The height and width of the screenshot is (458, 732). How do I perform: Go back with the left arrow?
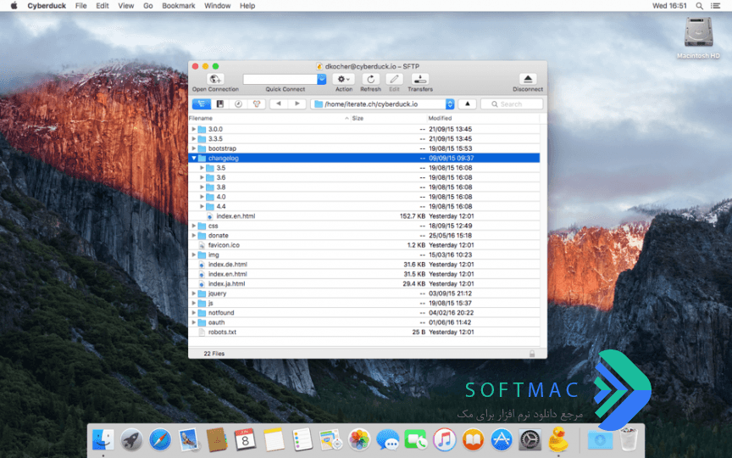point(279,103)
